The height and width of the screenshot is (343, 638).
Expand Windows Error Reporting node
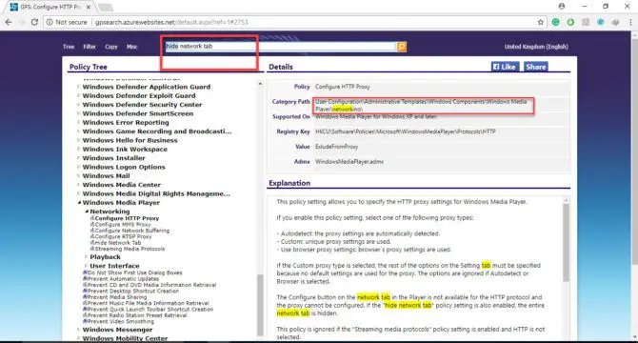click(x=78, y=123)
